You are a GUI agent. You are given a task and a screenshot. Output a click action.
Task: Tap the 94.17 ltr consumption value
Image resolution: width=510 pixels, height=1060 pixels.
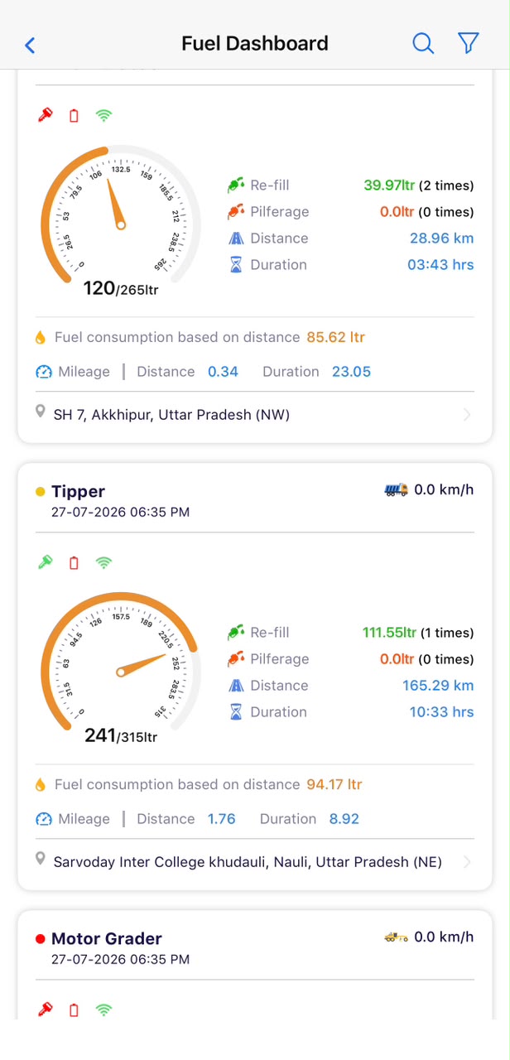334,784
